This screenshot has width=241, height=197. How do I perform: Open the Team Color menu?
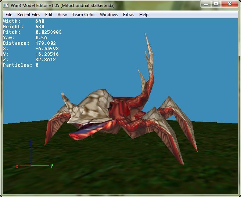83,15
